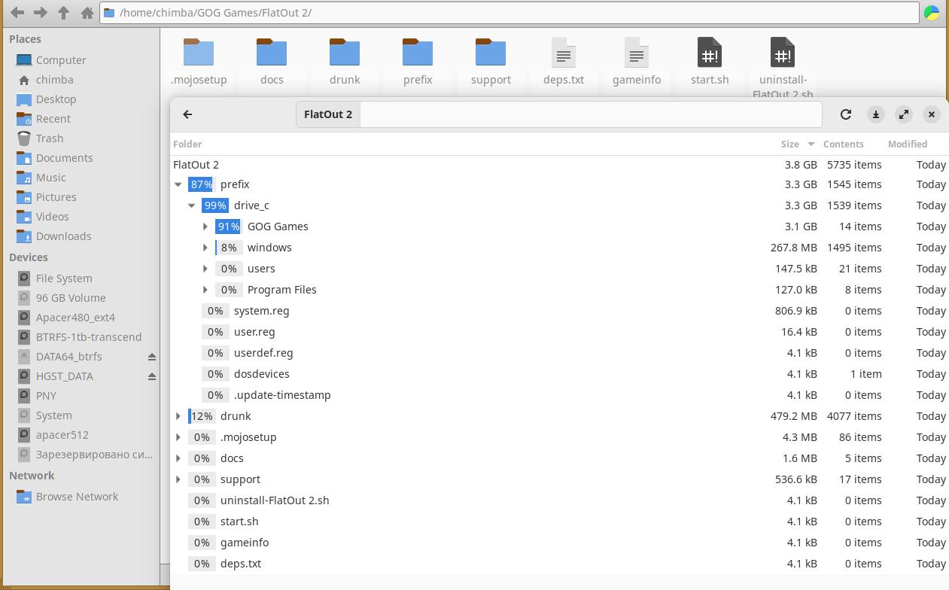
Task: Expand the disk usage panel to fullscreen
Action: click(x=904, y=114)
